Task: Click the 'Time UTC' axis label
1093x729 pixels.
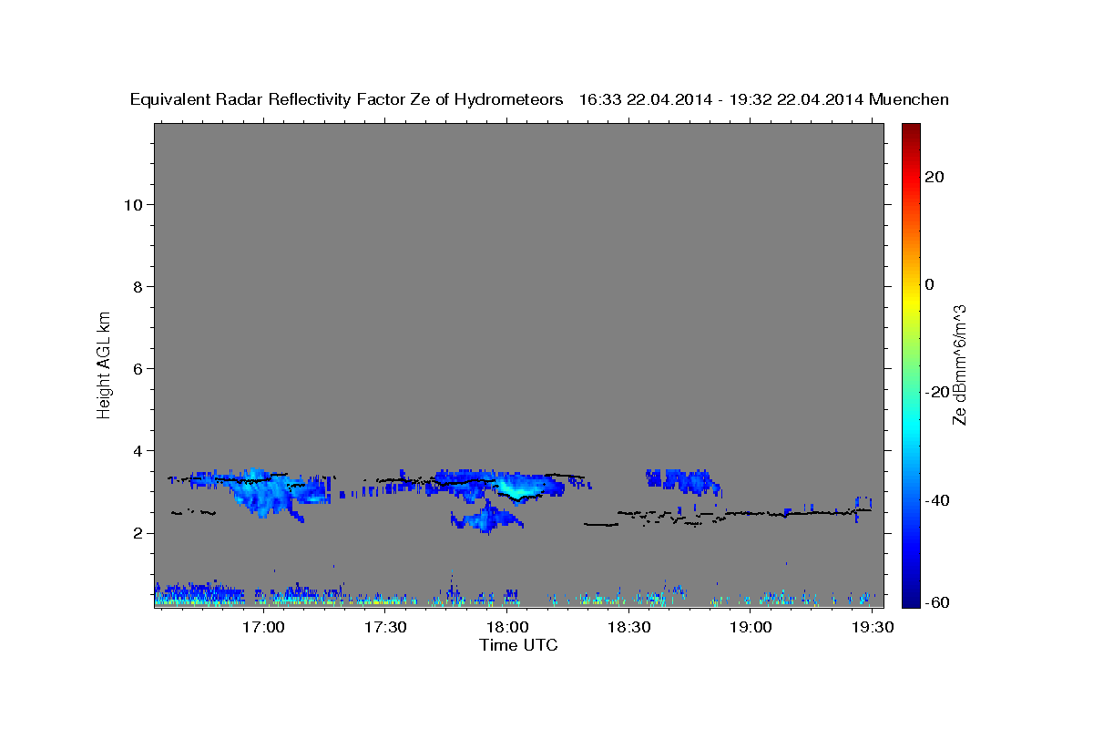Action: point(518,646)
